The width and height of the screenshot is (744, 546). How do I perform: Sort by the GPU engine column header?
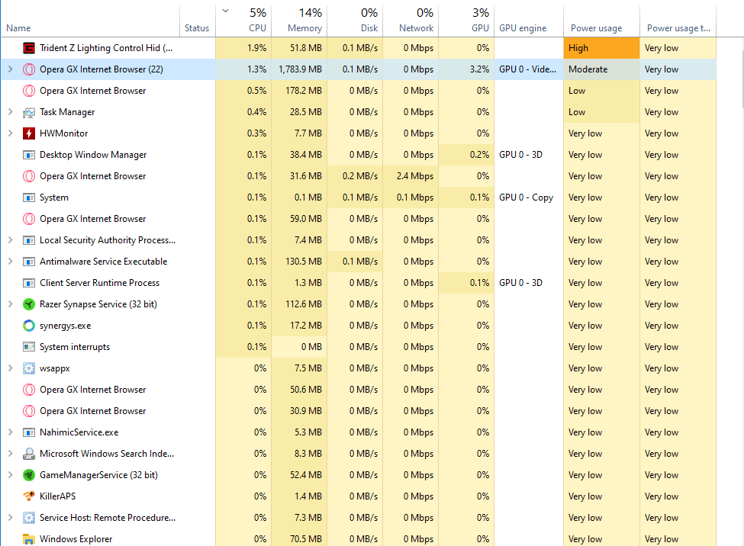pyautogui.click(x=529, y=21)
